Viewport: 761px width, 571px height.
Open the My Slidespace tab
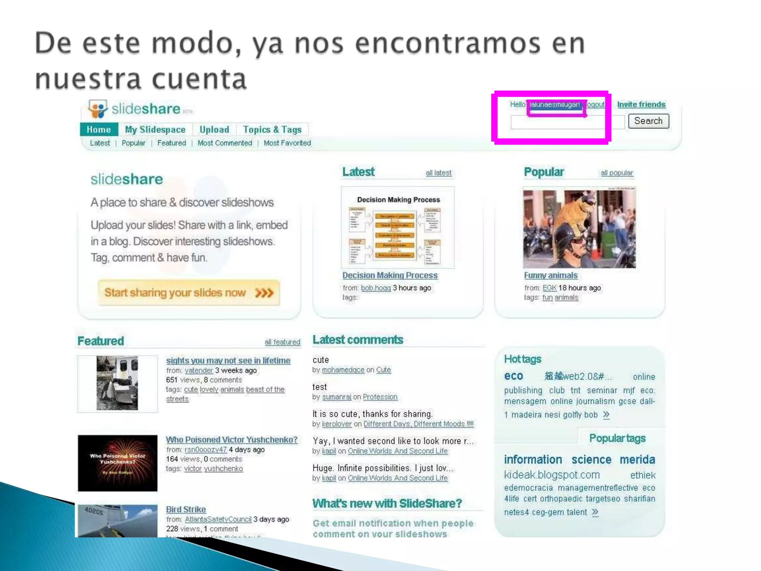pos(155,129)
